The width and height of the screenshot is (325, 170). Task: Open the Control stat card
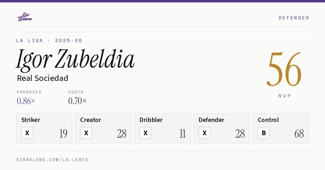pyautogui.click(x=281, y=128)
